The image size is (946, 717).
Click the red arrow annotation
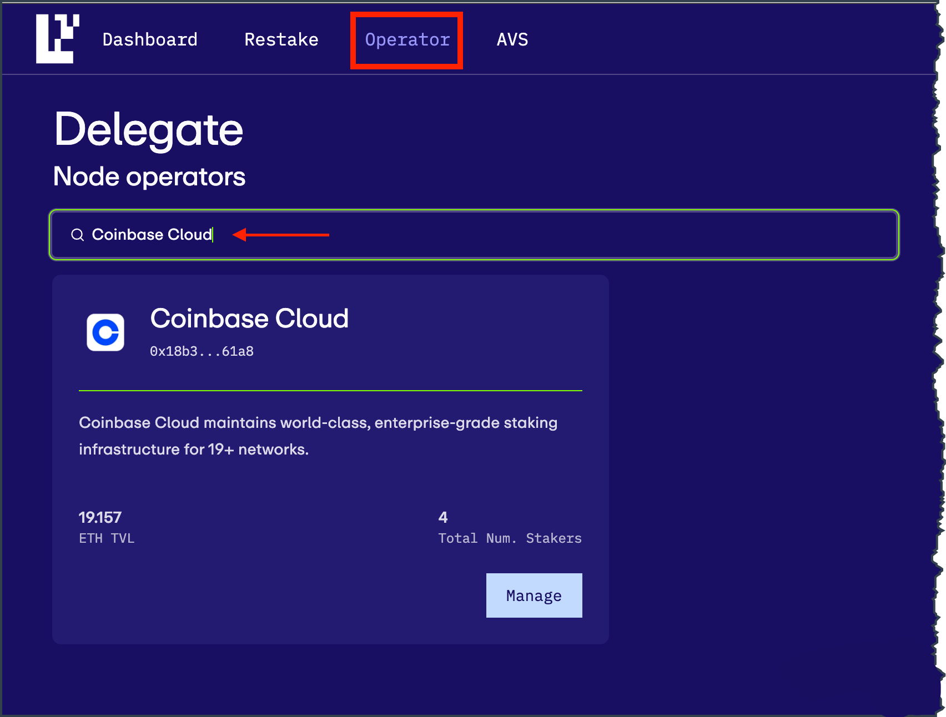[x=281, y=235]
